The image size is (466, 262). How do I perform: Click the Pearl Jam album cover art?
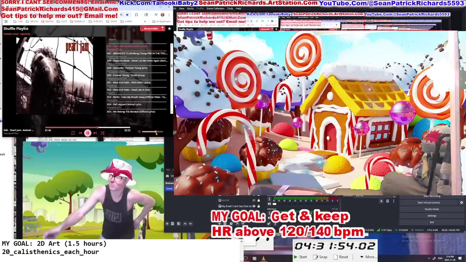pos(55,75)
